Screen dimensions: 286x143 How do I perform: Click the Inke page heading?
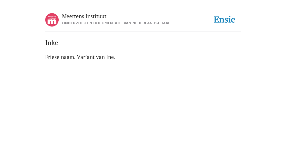pyautogui.click(x=52, y=43)
